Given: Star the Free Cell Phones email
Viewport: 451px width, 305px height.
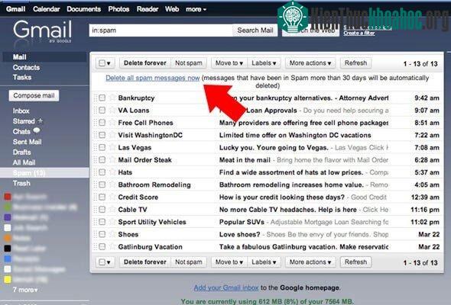Looking at the screenshot, I should pos(112,122).
